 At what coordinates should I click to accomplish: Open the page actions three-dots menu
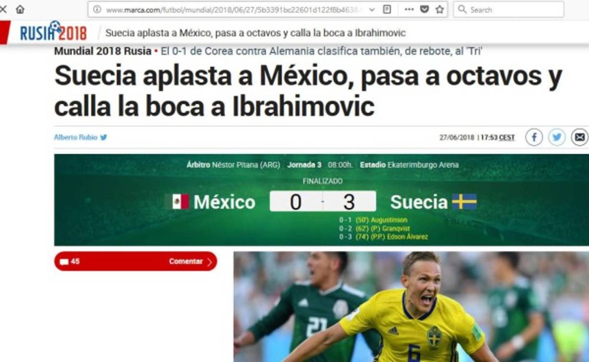coord(409,9)
